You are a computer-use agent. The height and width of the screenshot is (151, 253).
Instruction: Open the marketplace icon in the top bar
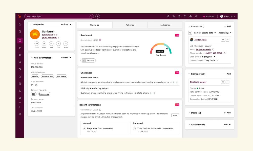[179, 16]
